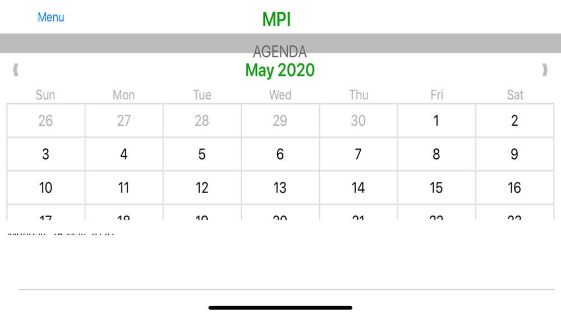561x316 pixels.
Task: Pick date 10 on the calendar
Action: tap(46, 188)
